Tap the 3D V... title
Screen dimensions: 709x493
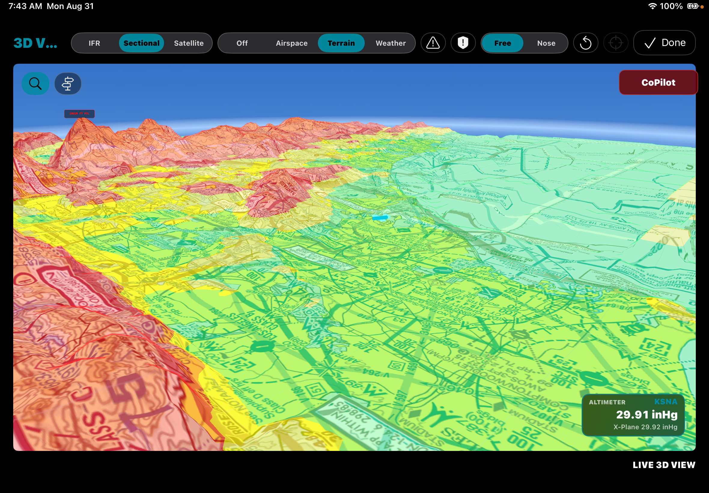(35, 43)
